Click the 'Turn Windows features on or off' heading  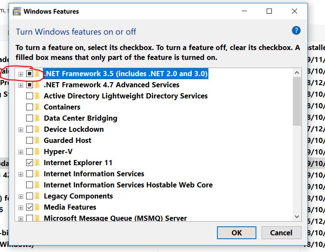[x=76, y=32]
